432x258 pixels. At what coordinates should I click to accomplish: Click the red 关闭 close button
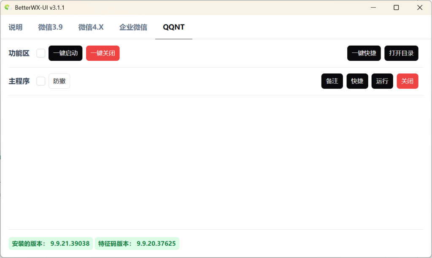(x=408, y=81)
